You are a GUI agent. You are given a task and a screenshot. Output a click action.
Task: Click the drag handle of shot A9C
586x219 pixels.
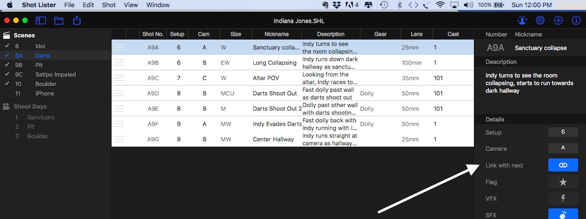coord(119,78)
